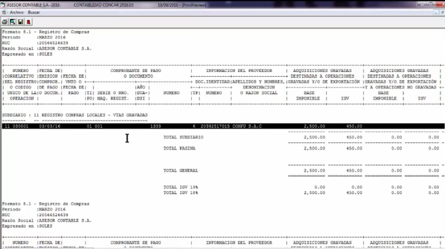Open the Buscar menu
The image size is (445, 249).
click(34, 13)
